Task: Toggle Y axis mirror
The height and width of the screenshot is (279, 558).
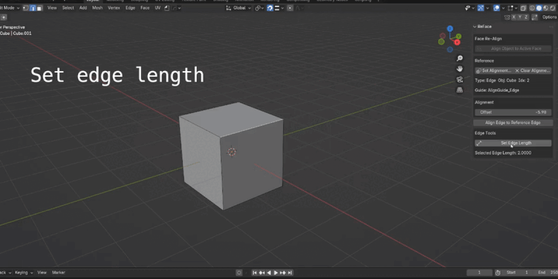Action: tap(520, 17)
